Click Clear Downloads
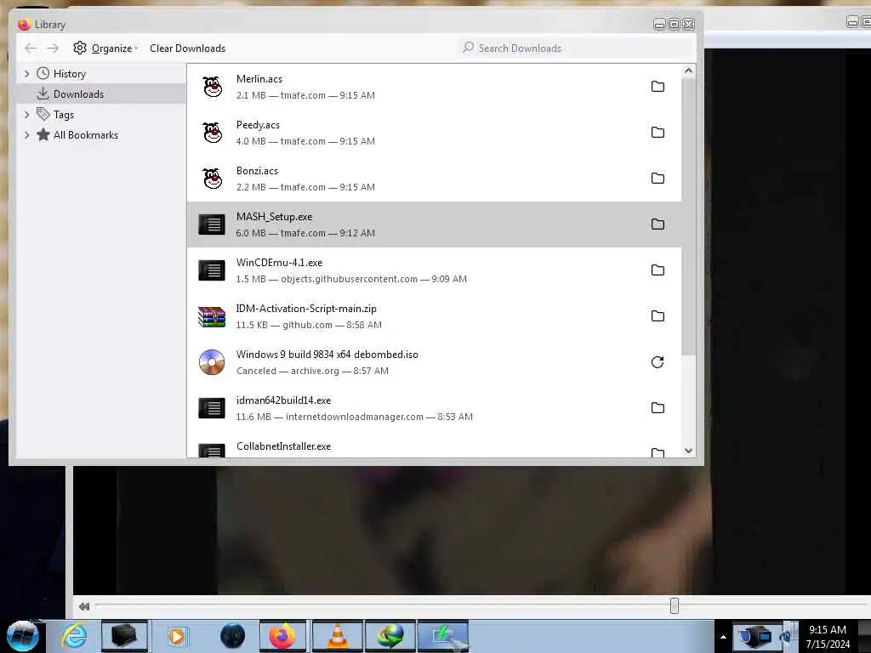The image size is (871, 653). (187, 48)
